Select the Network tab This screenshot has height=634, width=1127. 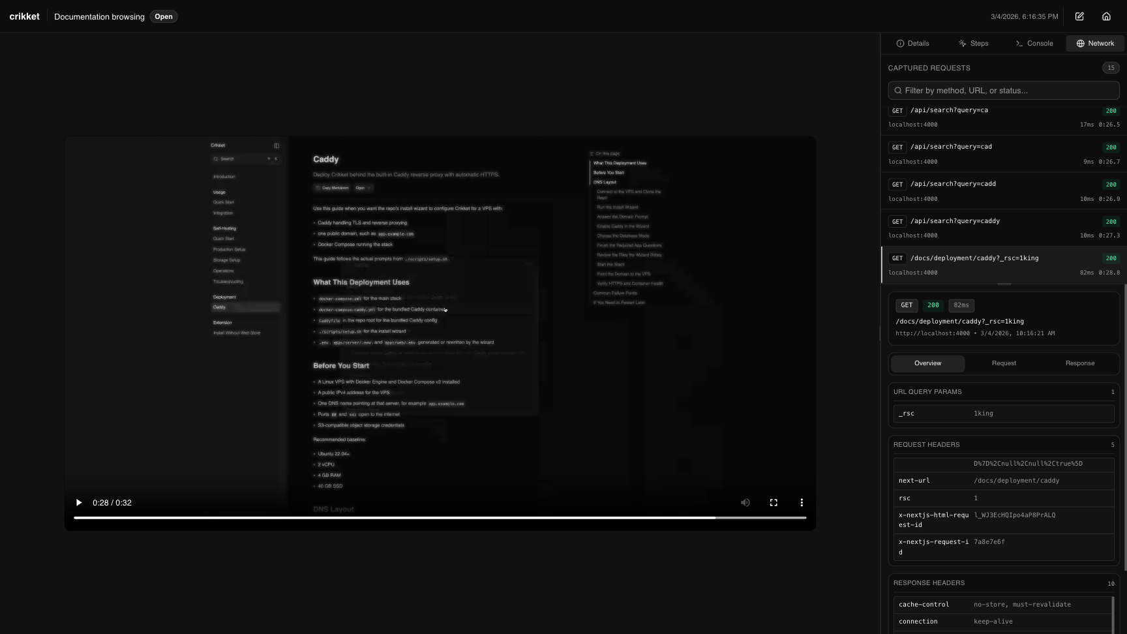(1095, 43)
